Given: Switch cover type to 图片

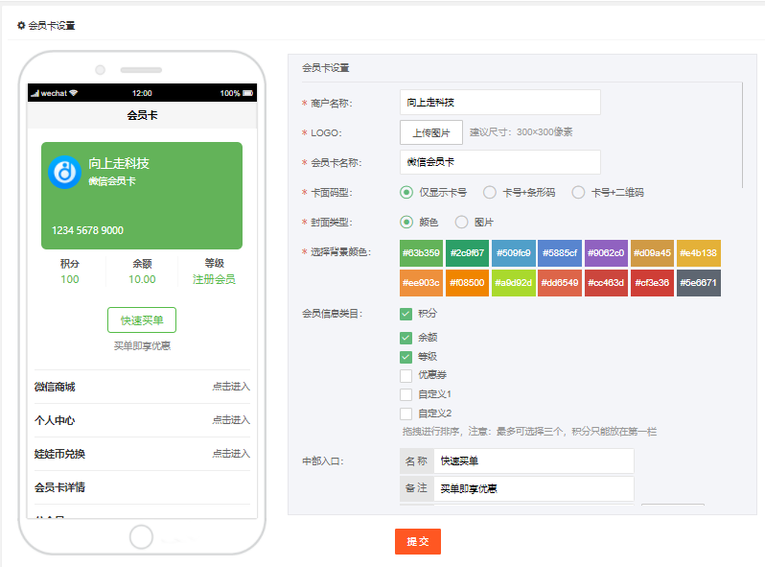Looking at the screenshot, I should tap(462, 222).
